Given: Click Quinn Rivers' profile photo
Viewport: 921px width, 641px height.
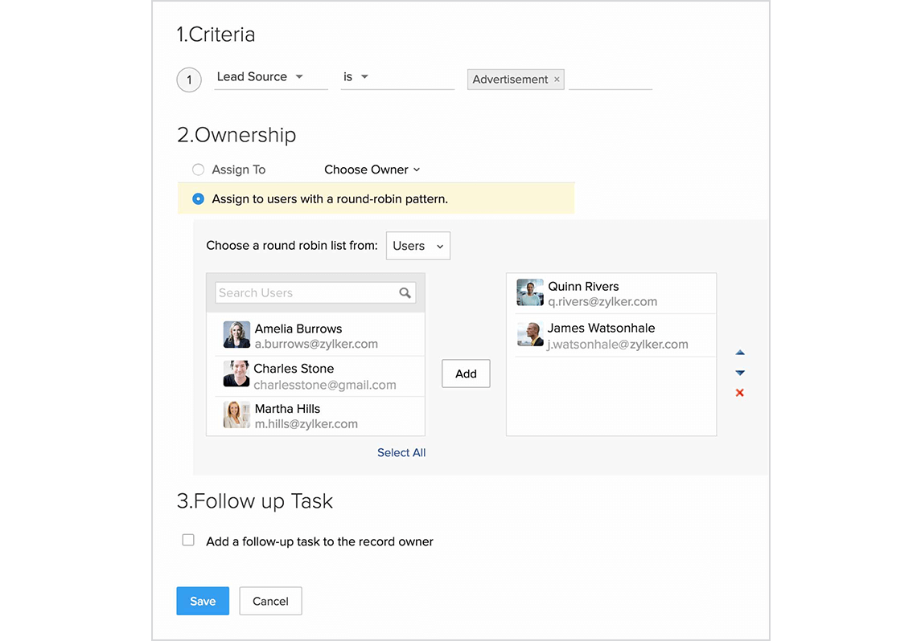Looking at the screenshot, I should point(530,292).
